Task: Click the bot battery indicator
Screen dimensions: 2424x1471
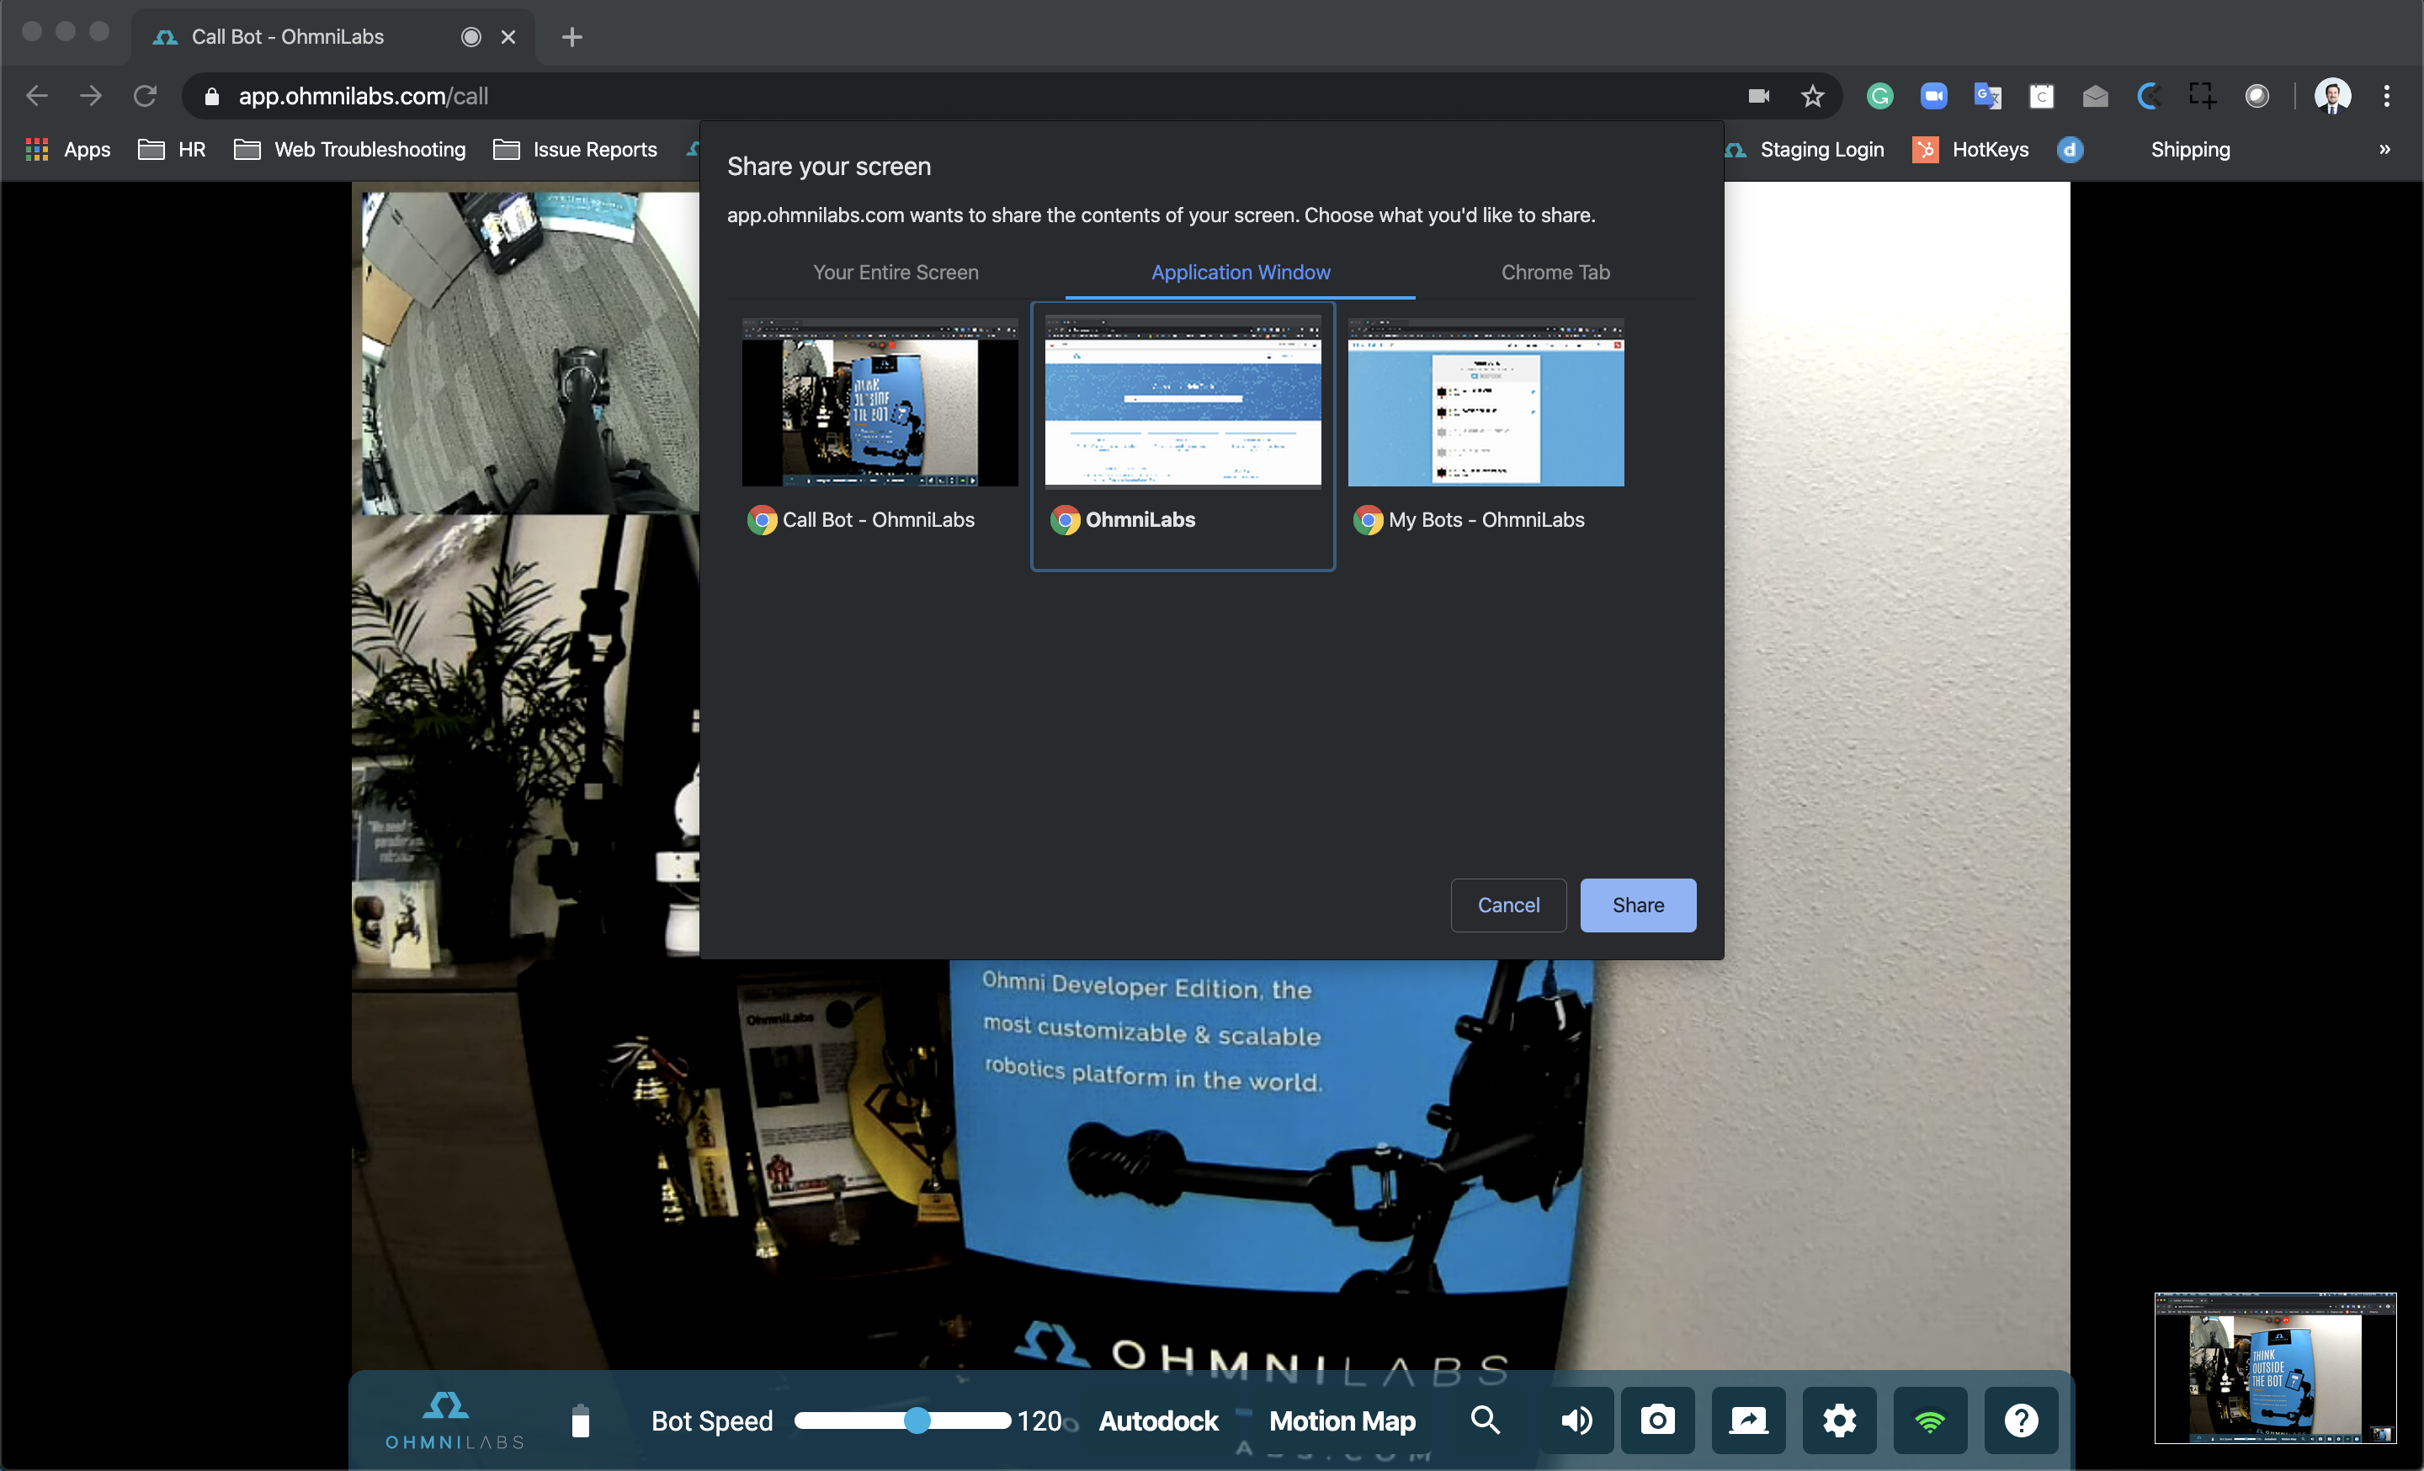Action: click(581, 1421)
